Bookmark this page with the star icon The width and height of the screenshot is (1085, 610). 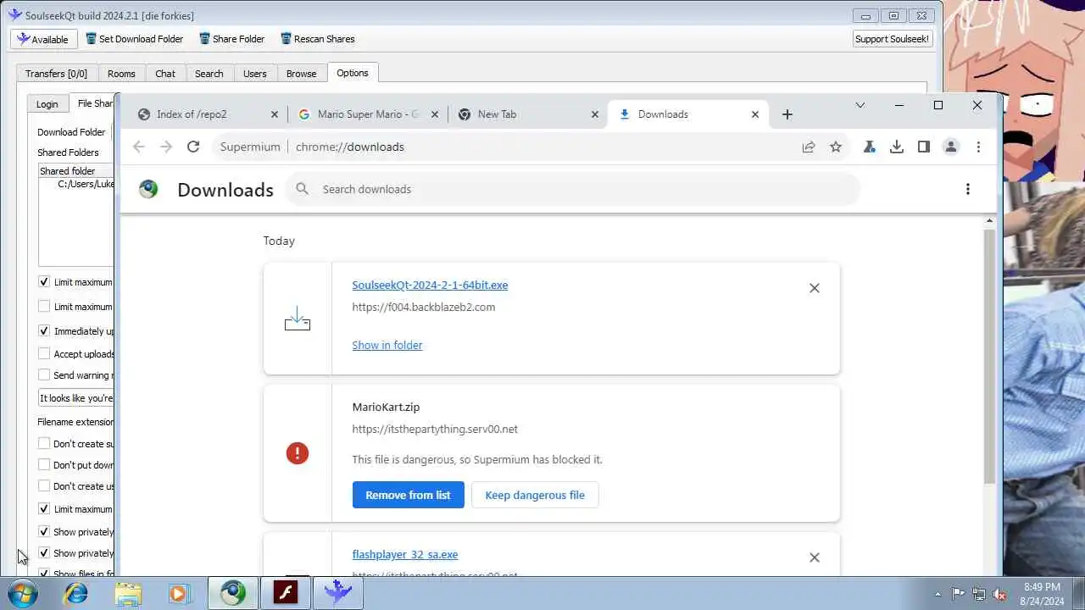836,147
